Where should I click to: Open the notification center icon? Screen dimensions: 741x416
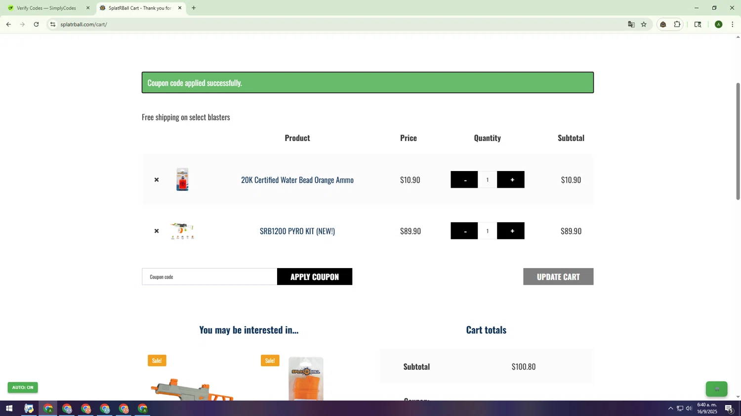pos(729,409)
